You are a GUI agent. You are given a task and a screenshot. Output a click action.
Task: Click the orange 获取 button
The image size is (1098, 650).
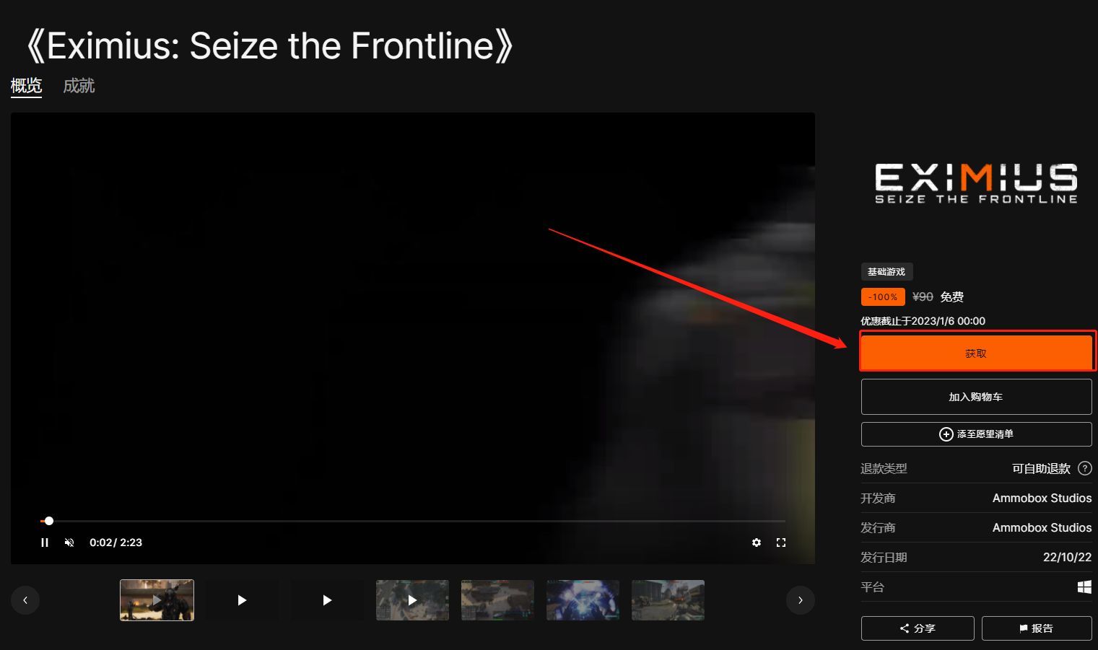(x=976, y=353)
